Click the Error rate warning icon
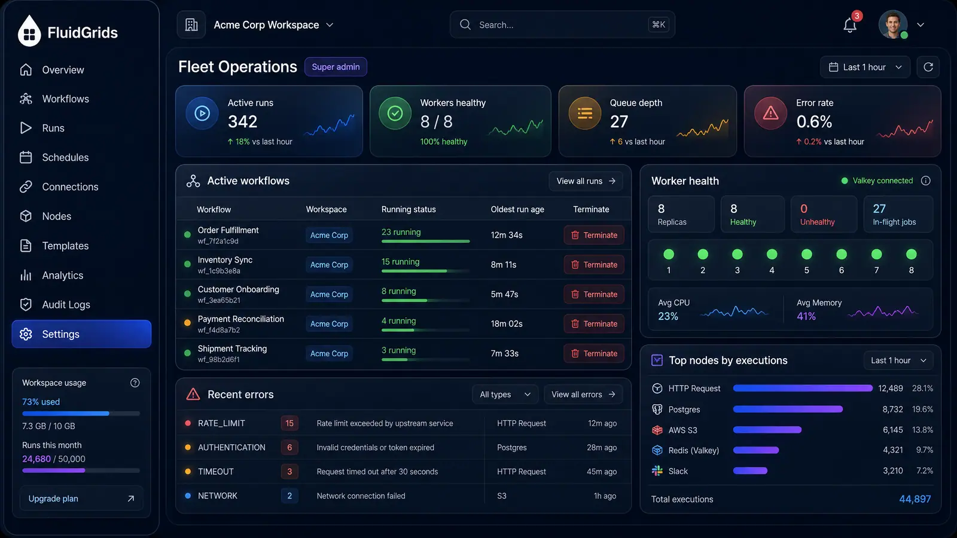Image resolution: width=957 pixels, height=538 pixels. click(770, 113)
